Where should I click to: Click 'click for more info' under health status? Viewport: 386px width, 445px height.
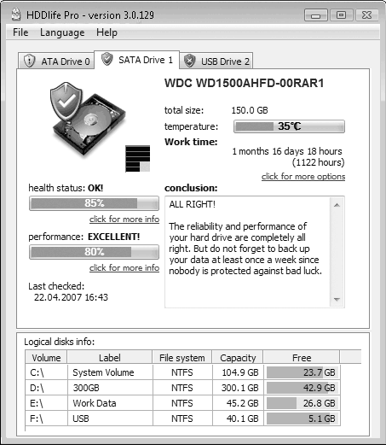click(124, 220)
